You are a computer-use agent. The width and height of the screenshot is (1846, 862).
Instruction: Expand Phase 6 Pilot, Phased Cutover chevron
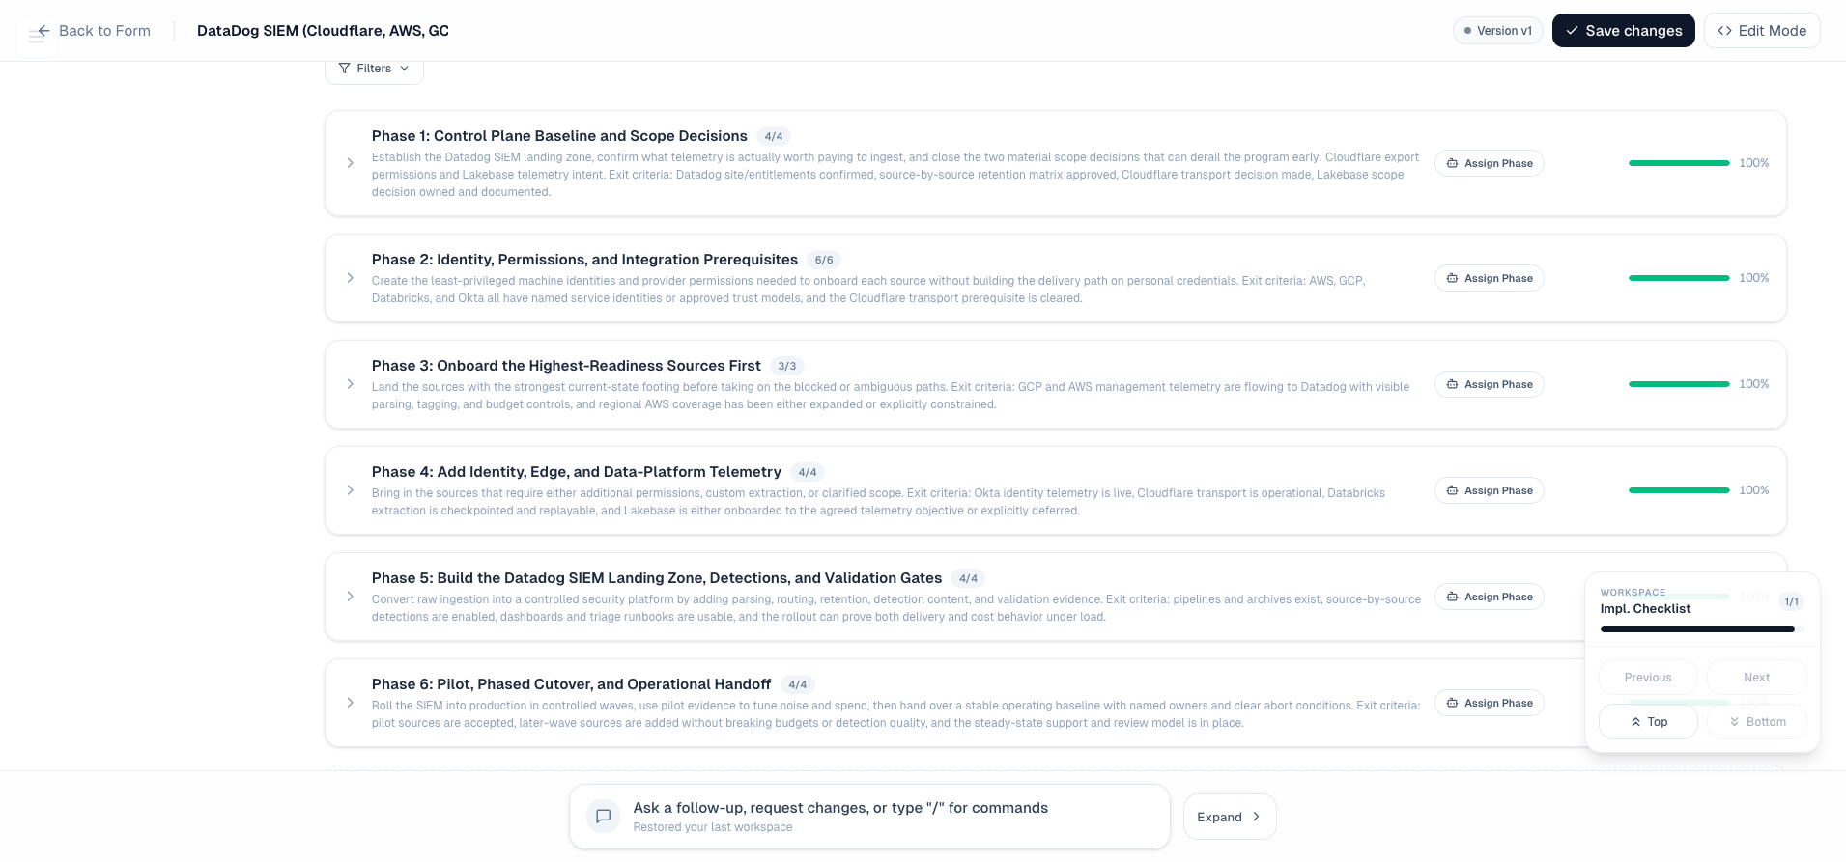pyautogui.click(x=350, y=703)
